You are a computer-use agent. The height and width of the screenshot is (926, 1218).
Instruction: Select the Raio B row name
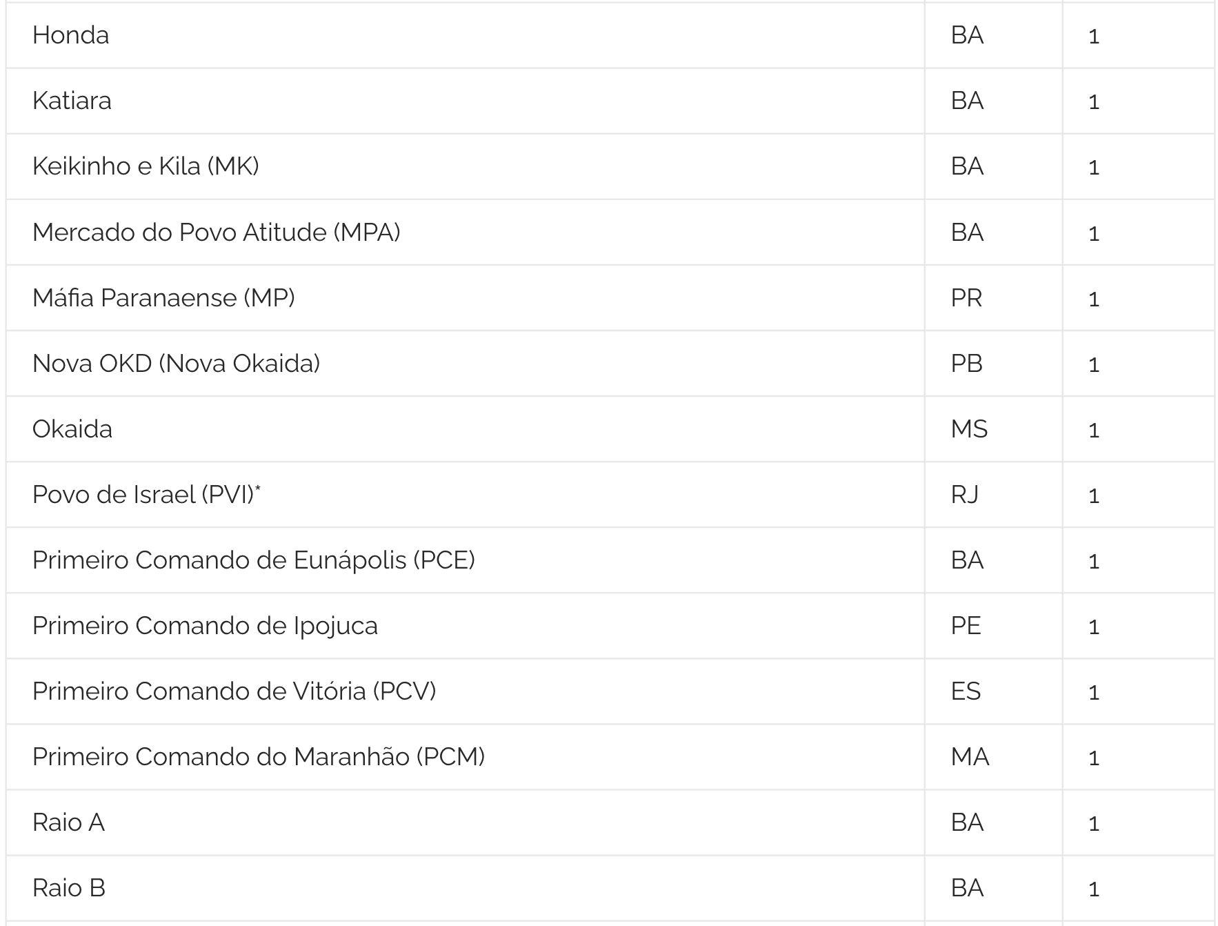coord(69,888)
